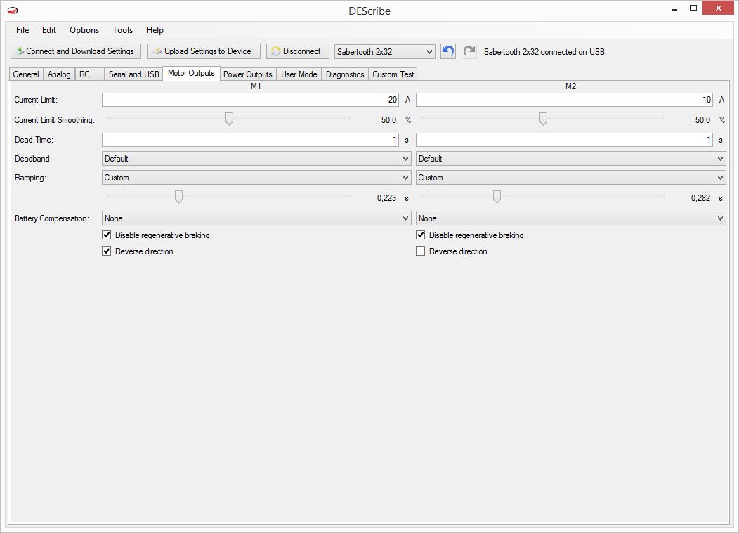Viewport: 739px width, 533px height.
Task: Expand M1 Battery Compensation dropdown
Action: coord(256,218)
